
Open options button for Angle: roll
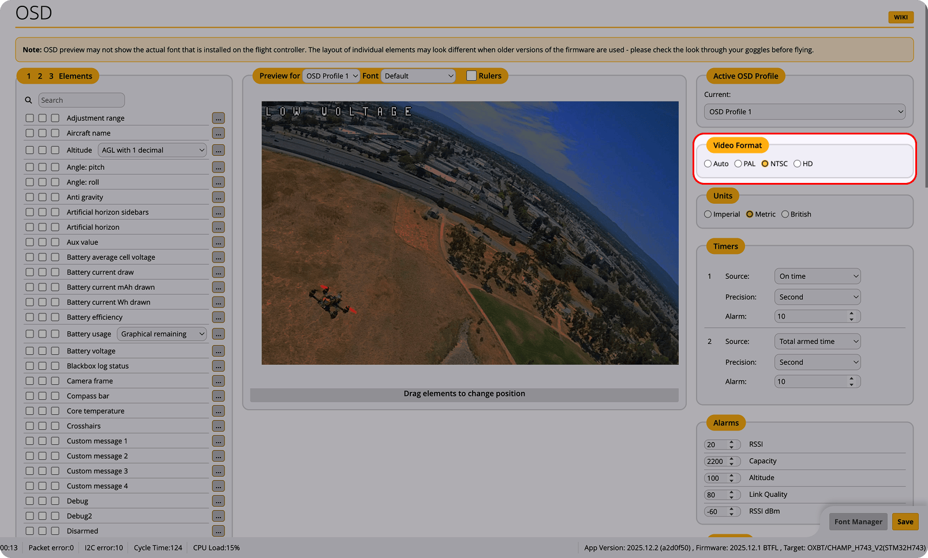pos(218,182)
